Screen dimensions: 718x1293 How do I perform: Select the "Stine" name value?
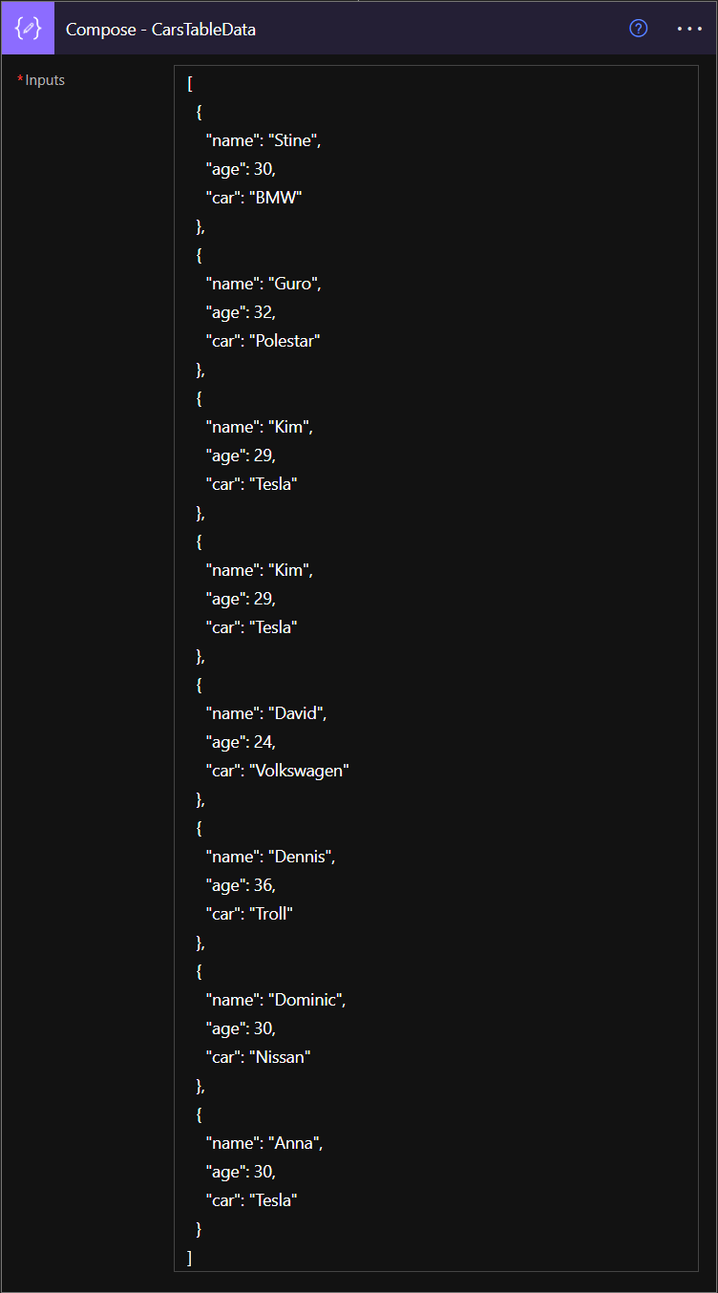tap(296, 139)
